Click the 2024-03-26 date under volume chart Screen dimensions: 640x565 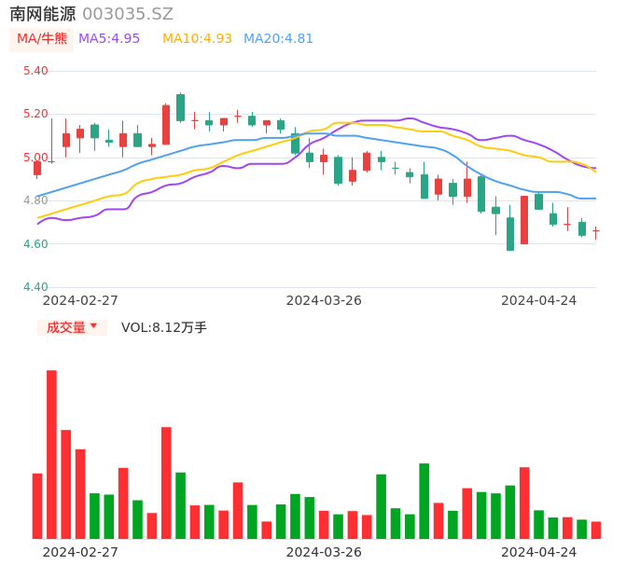click(x=324, y=552)
